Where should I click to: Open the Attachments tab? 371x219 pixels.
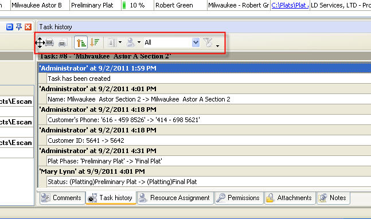290,198
